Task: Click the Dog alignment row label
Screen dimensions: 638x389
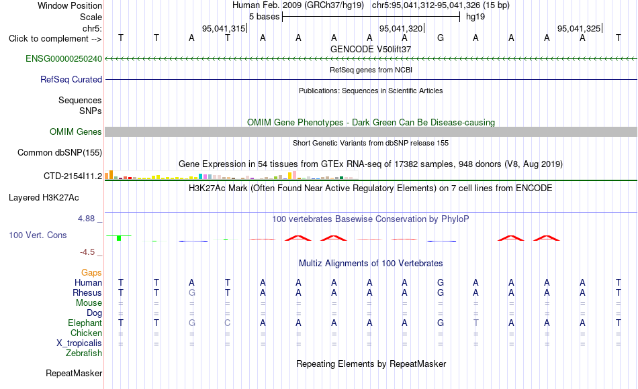Action: (x=94, y=313)
